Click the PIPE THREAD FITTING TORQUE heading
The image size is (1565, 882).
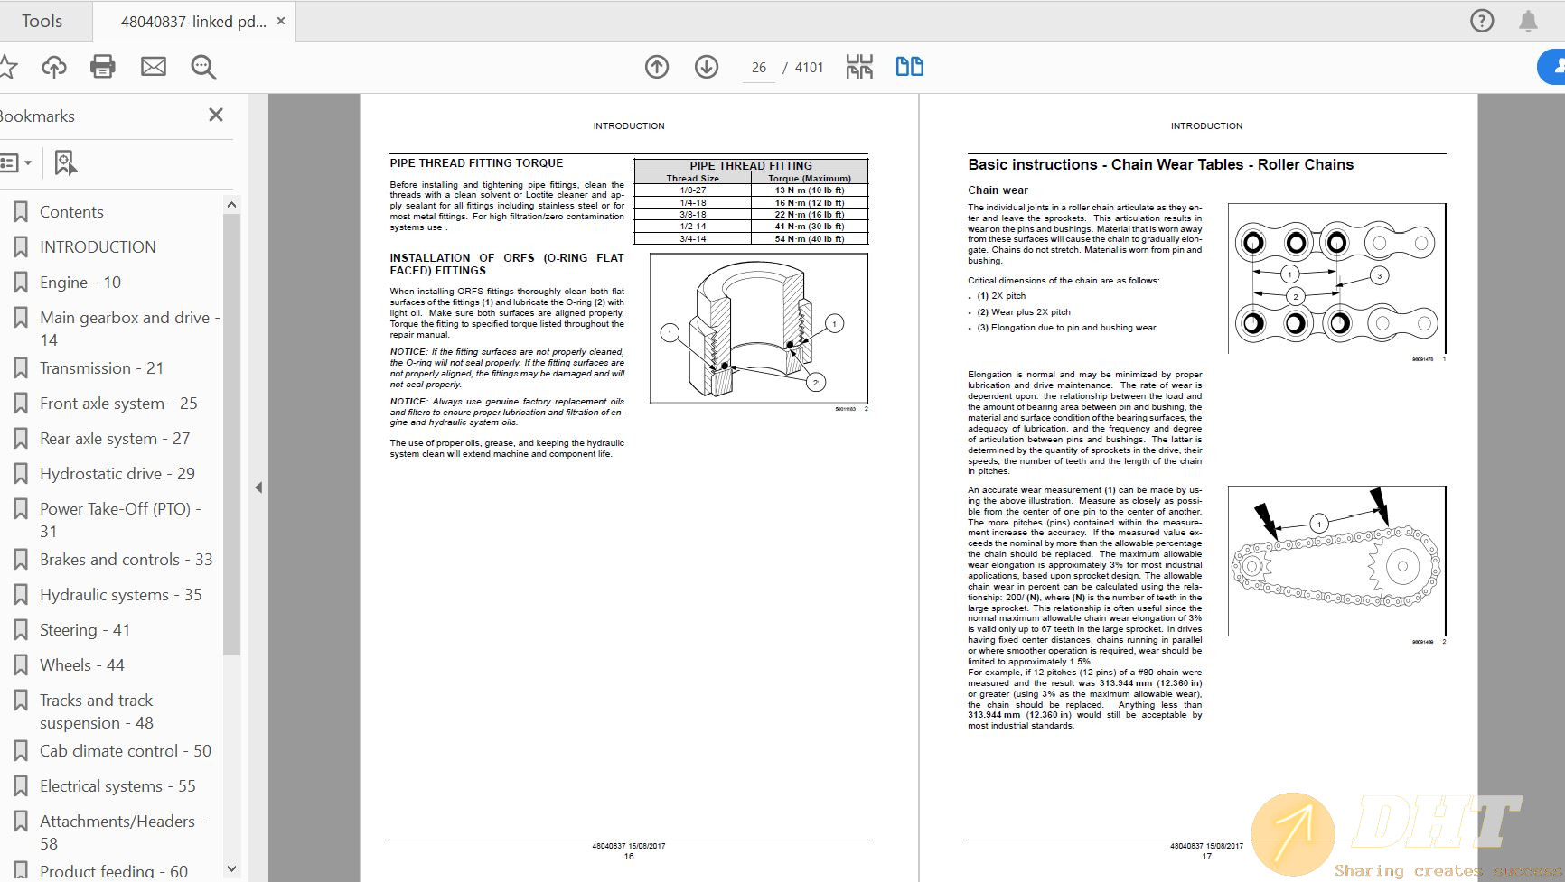click(x=476, y=163)
